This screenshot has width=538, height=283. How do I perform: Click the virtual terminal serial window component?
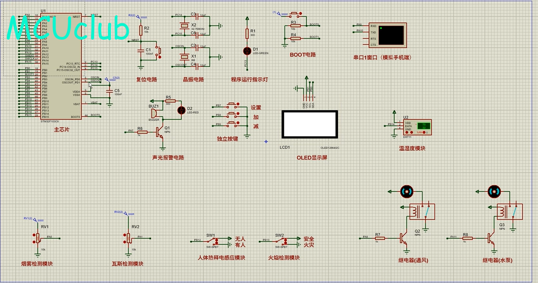387,35
